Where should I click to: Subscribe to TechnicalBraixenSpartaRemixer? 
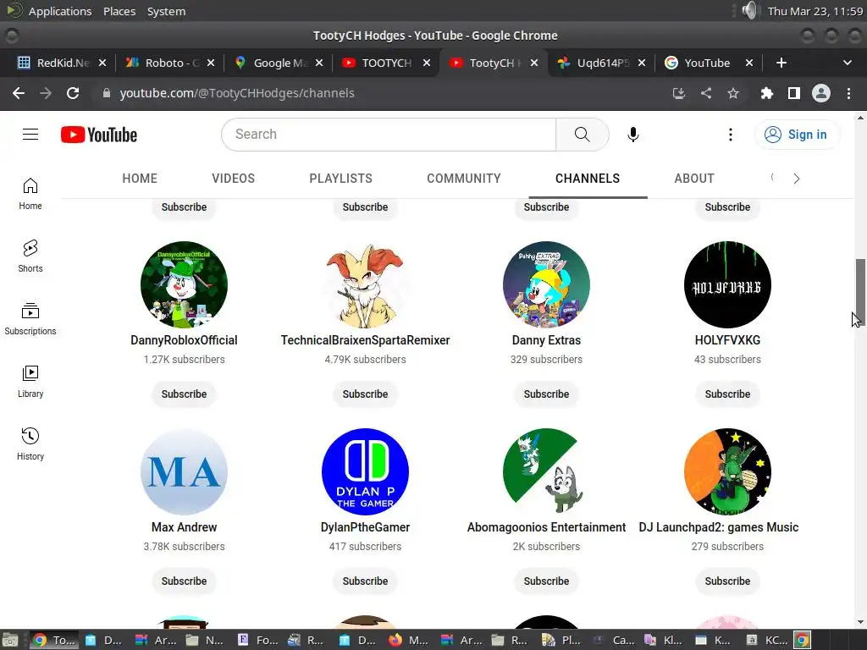tap(365, 394)
